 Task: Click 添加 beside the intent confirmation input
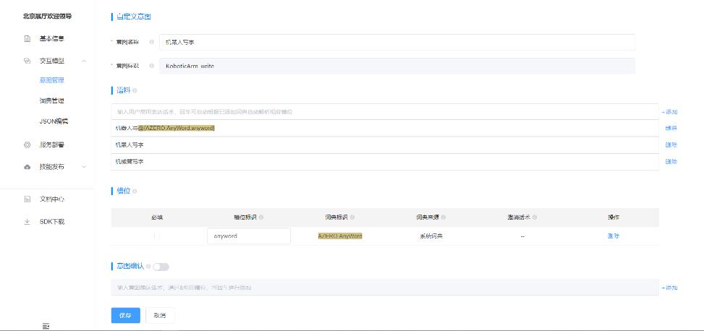(x=669, y=288)
